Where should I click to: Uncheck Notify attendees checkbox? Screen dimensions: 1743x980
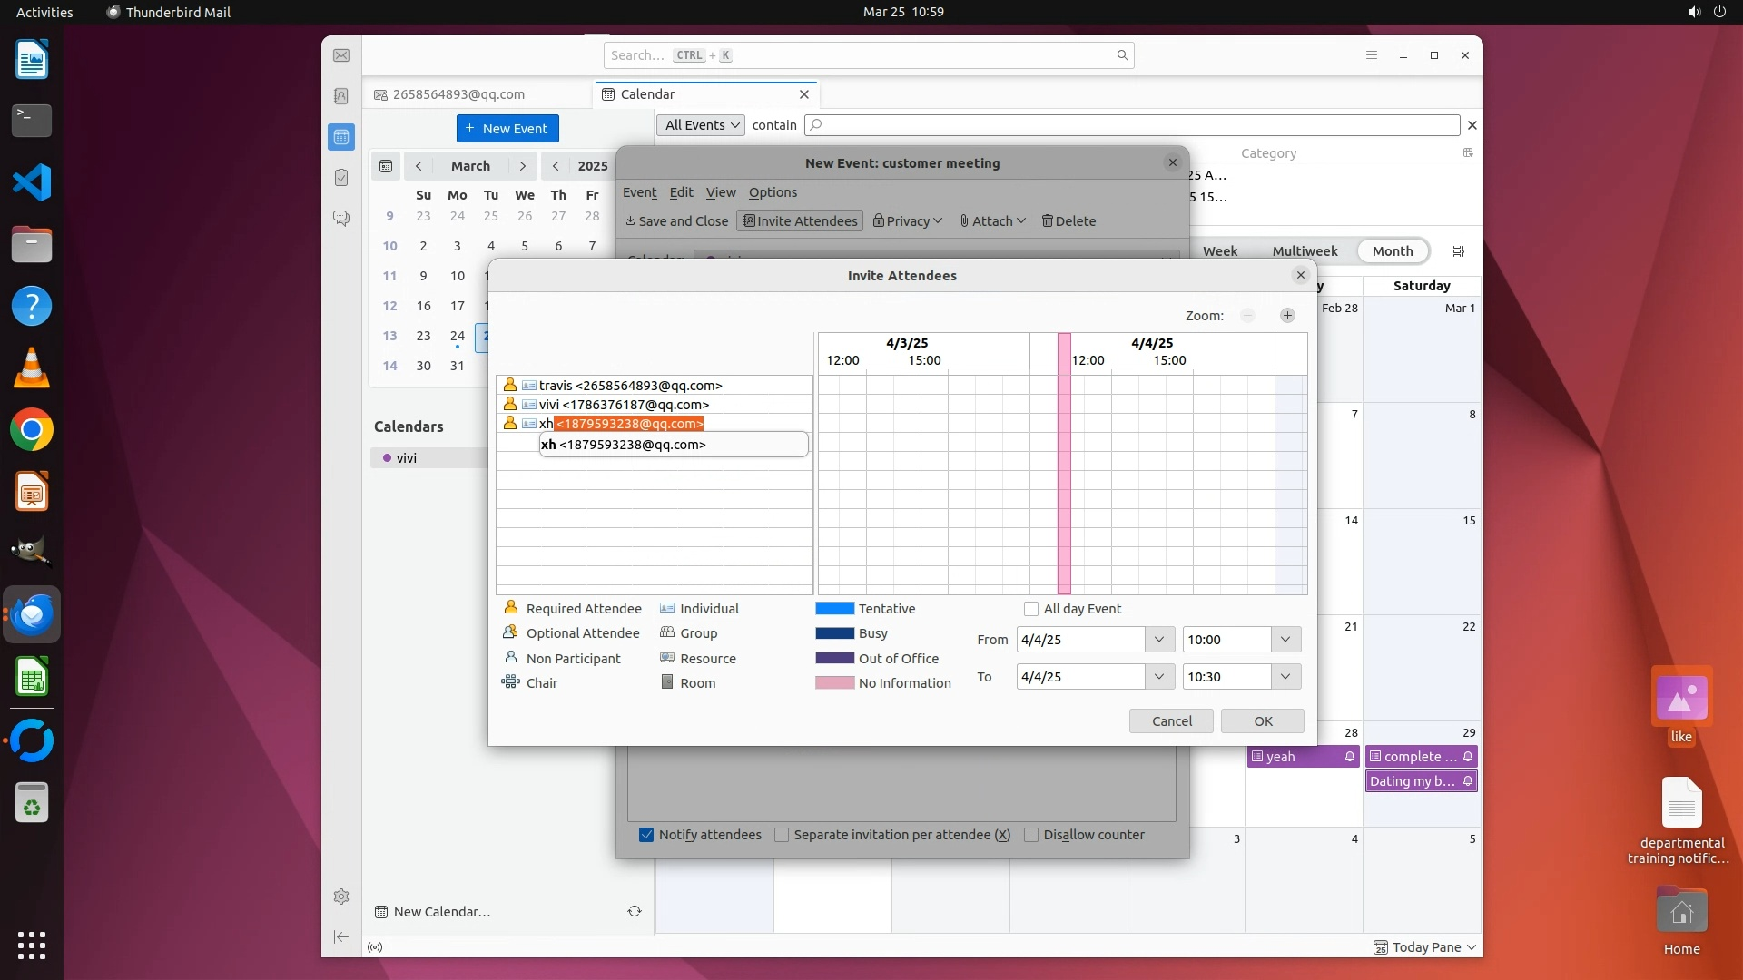646,835
